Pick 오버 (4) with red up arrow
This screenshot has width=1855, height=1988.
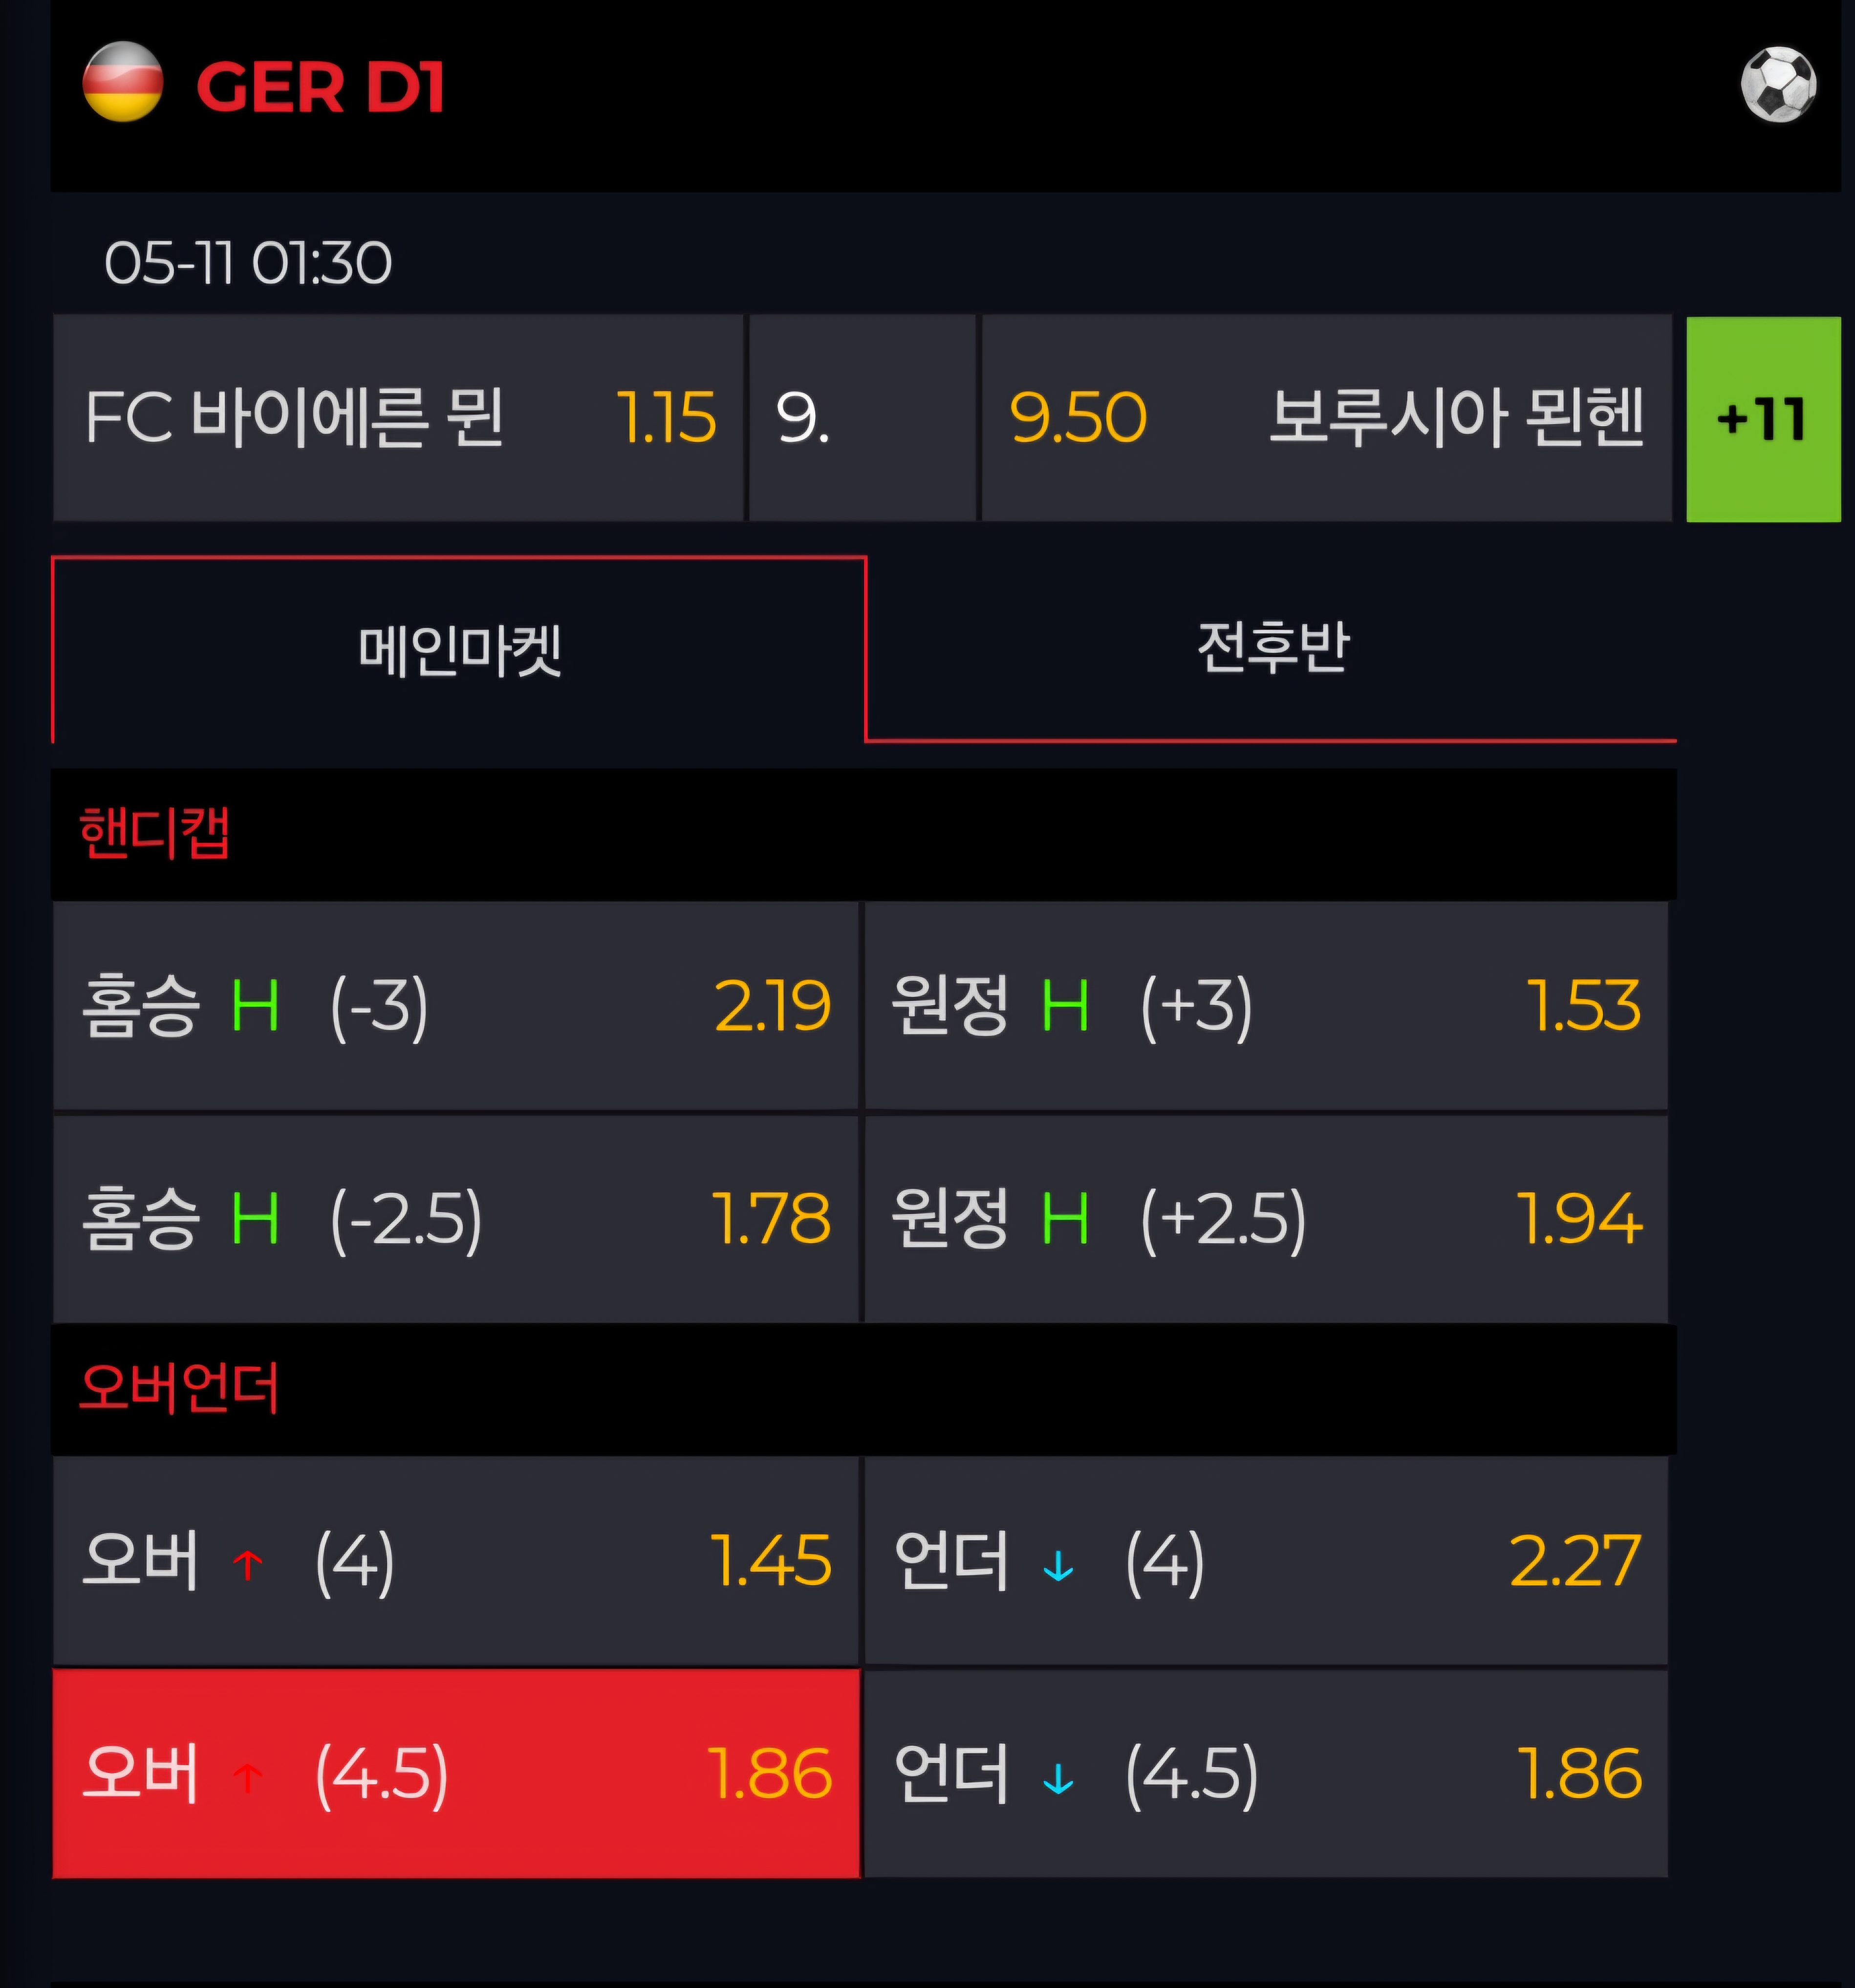pyautogui.click(x=456, y=1560)
